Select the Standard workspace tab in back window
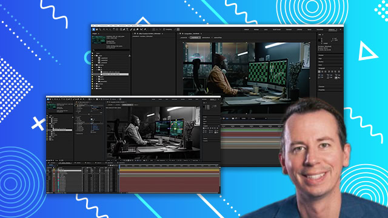Screen dimensions: 388x218 [289, 30]
